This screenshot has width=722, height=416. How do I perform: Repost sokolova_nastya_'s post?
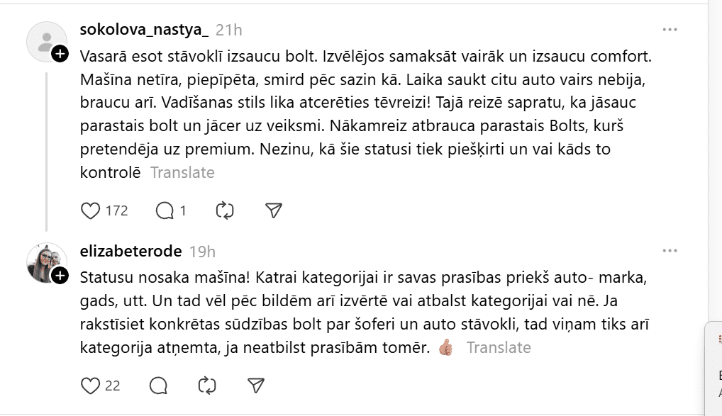(x=224, y=210)
